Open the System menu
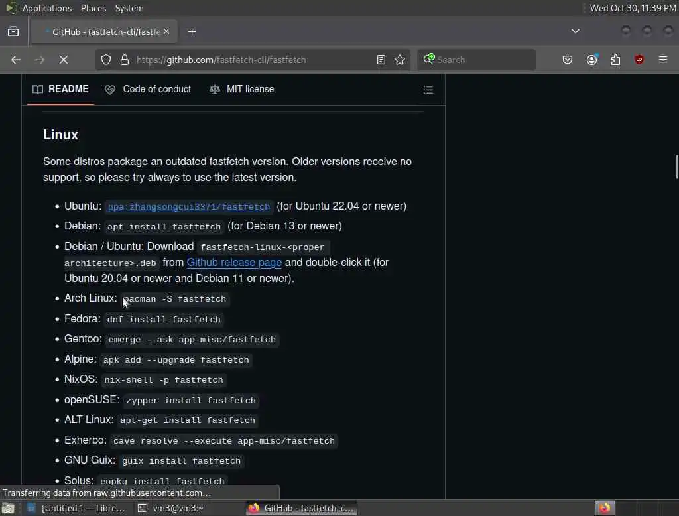Viewport: 679px width, 516px height. 129,8
